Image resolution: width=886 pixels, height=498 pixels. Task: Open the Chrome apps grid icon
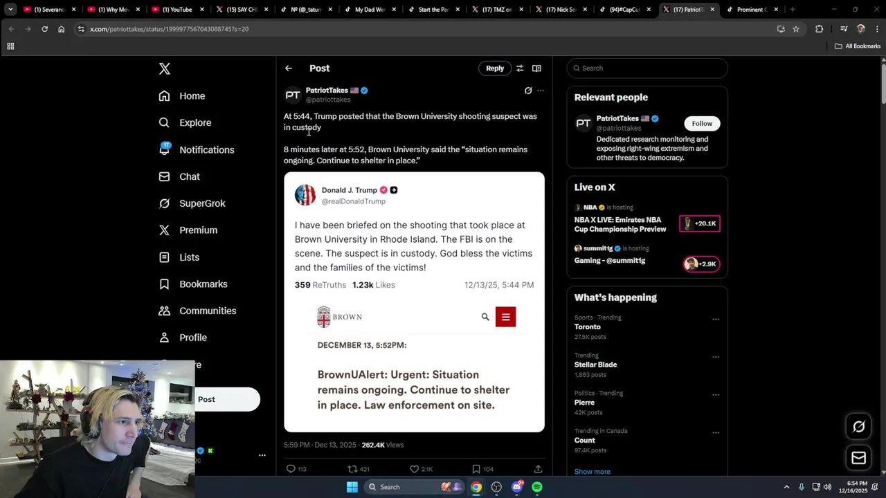tap(10, 46)
